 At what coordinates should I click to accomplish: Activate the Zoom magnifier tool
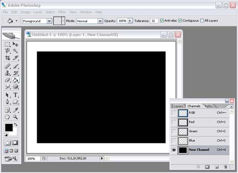pyautogui.click(x=15, y=117)
